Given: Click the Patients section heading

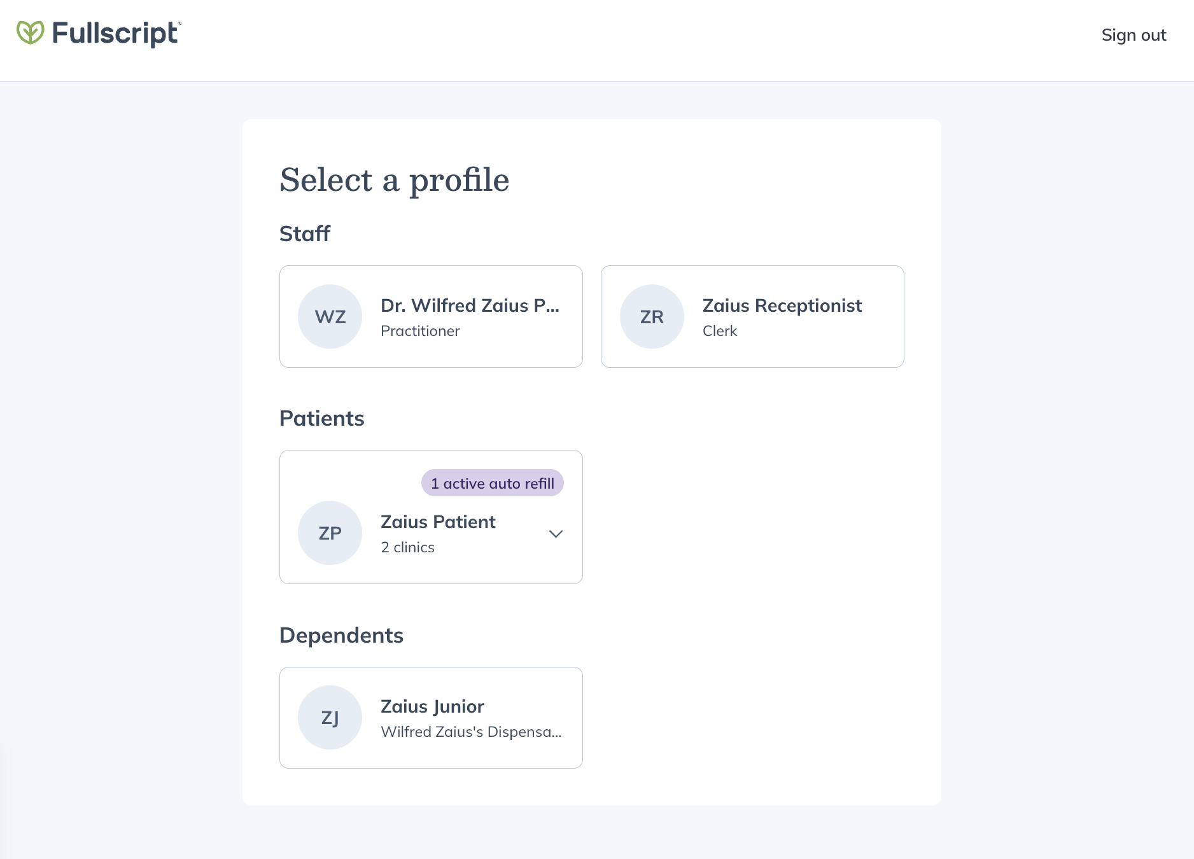Looking at the screenshot, I should click(x=321, y=419).
